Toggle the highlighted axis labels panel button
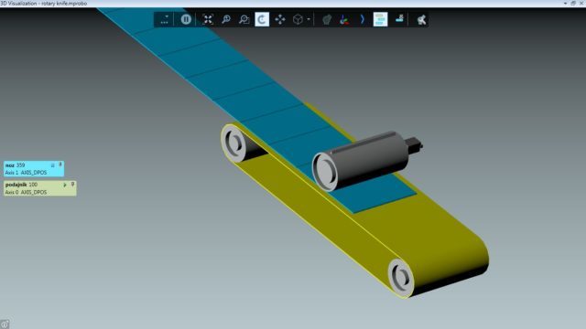The image size is (586, 329). (x=381, y=19)
